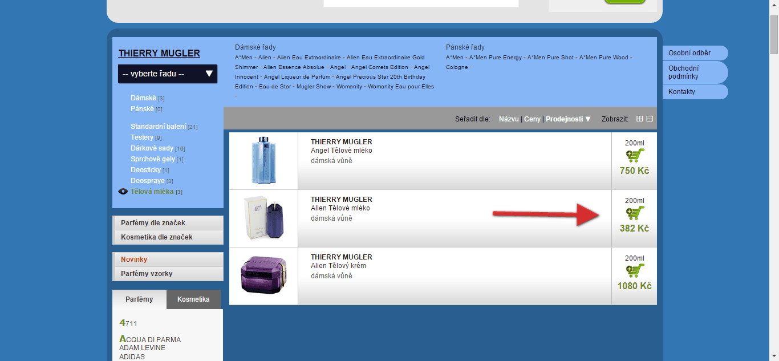The height and width of the screenshot is (361, 779).
Task: Open the vyberte řadu dropdown
Action: pos(168,74)
